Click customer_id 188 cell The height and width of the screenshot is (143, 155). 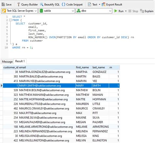pos(11,127)
